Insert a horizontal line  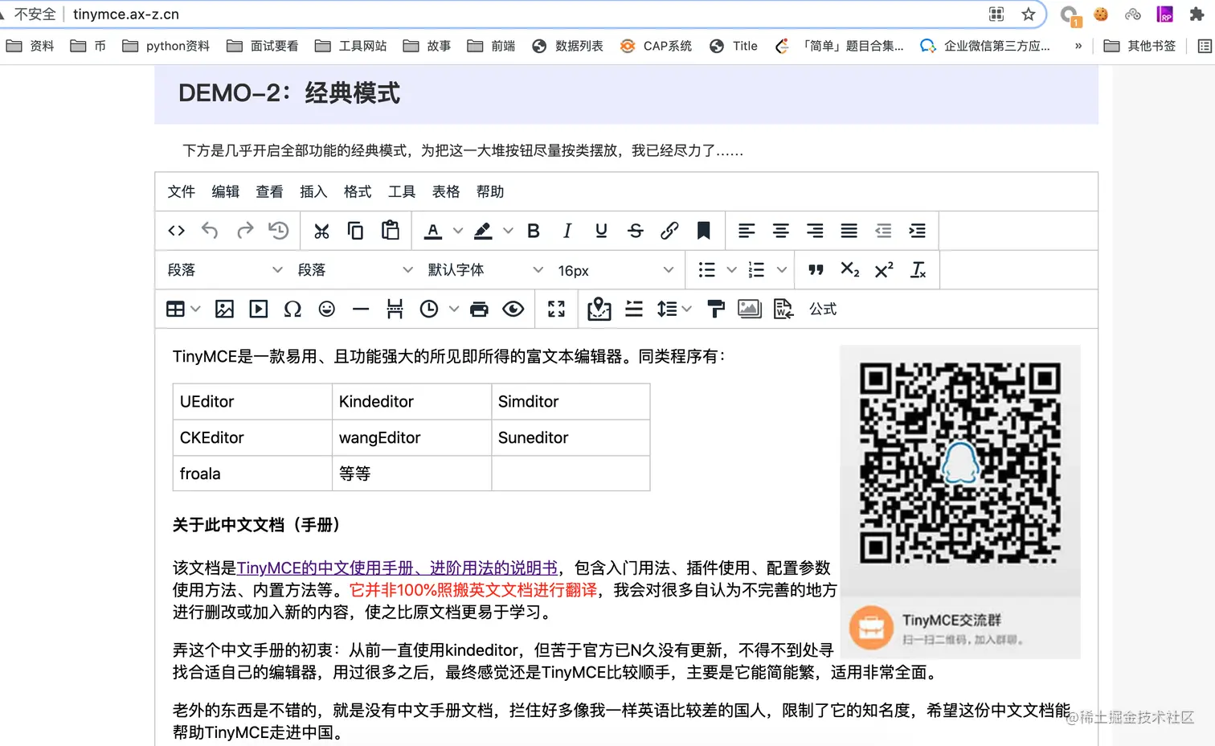(x=361, y=309)
